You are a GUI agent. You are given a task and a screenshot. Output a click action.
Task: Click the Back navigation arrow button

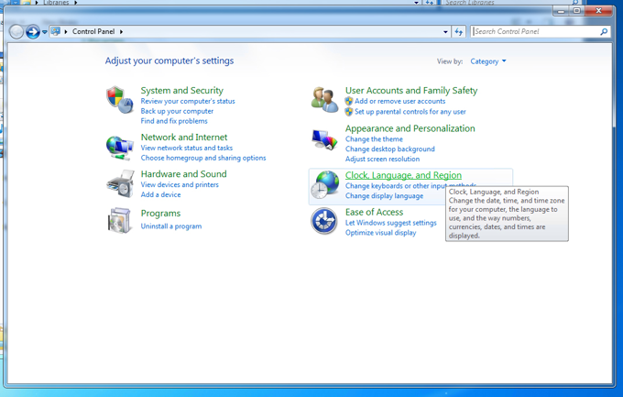click(16, 32)
